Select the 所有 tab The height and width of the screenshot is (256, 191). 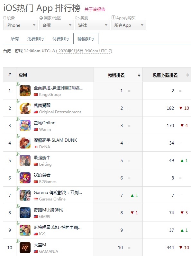[x=14, y=39]
